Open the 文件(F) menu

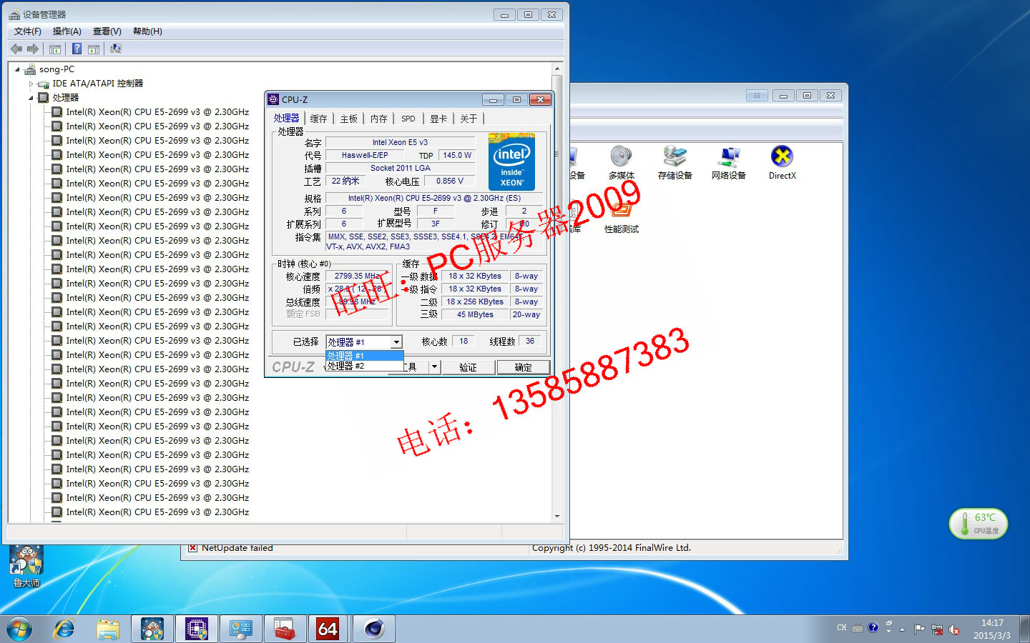[x=28, y=31]
